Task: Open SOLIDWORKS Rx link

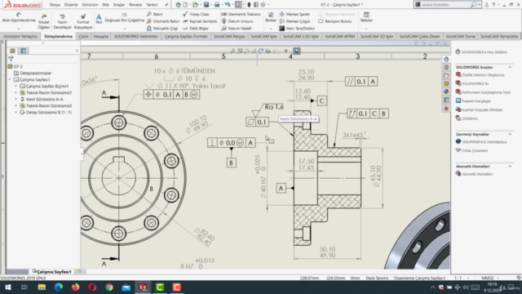Action: tap(472, 83)
